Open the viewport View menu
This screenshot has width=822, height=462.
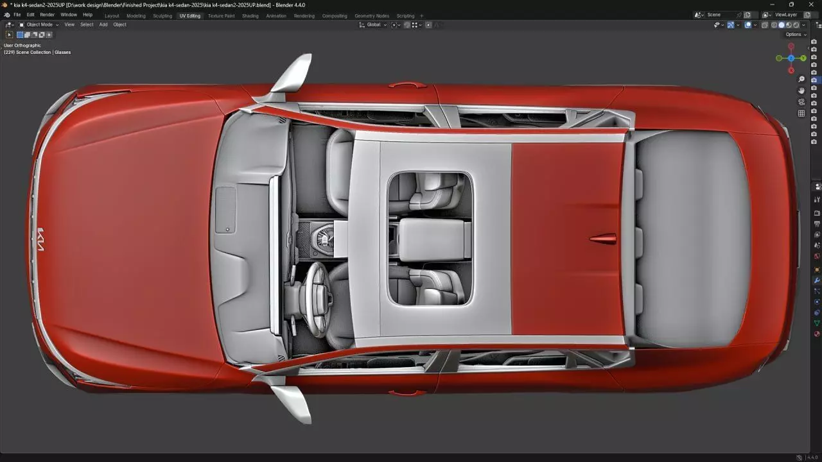[x=69, y=24]
